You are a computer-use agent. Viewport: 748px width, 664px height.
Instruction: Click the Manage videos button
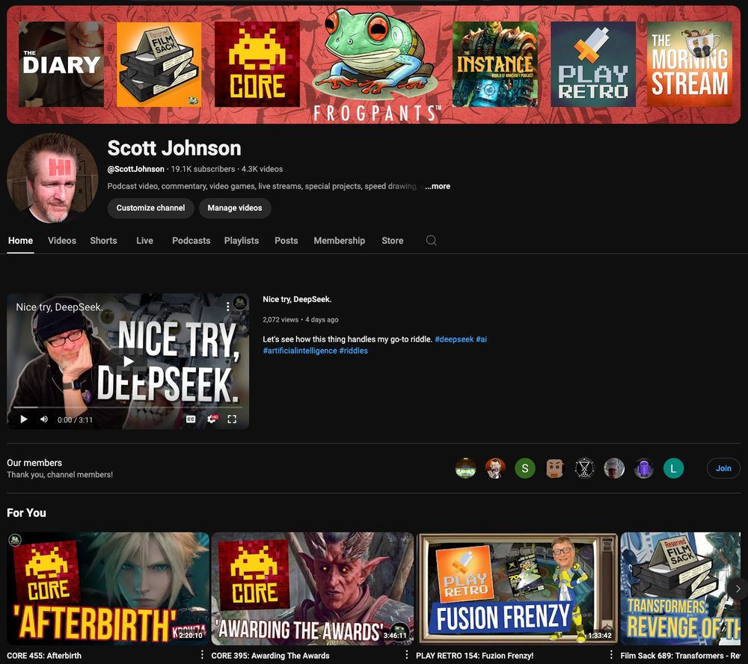235,208
